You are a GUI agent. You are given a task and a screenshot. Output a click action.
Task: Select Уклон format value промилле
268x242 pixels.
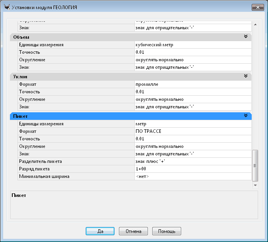point(193,84)
